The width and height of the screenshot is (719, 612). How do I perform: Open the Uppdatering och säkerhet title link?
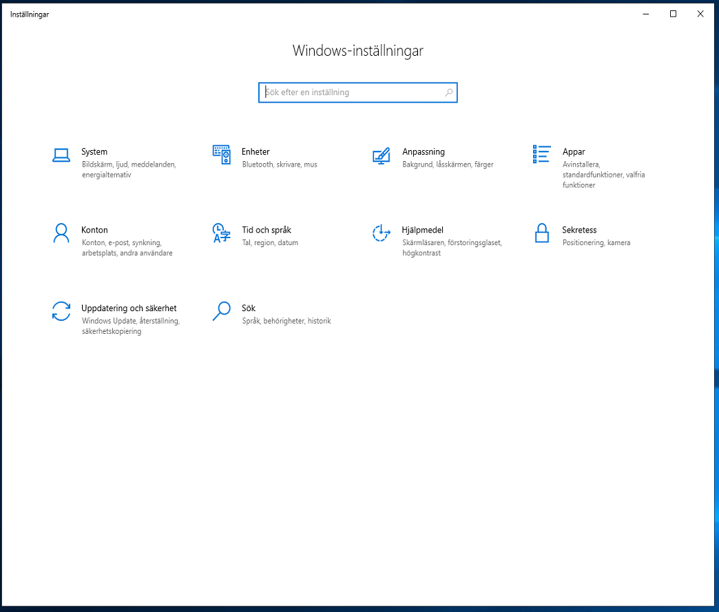[129, 308]
